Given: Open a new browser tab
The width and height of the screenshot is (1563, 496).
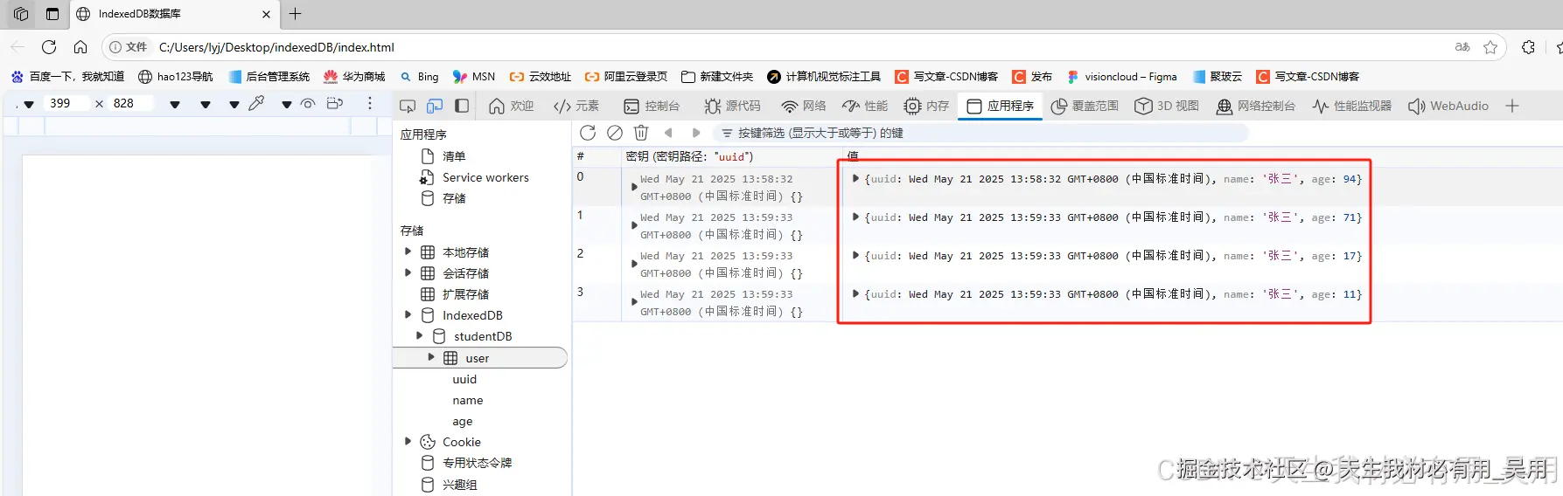Looking at the screenshot, I should click(x=296, y=13).
